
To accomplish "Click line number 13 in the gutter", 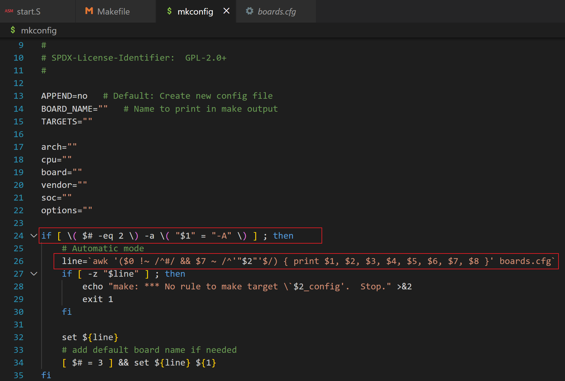I will [19, 96].
